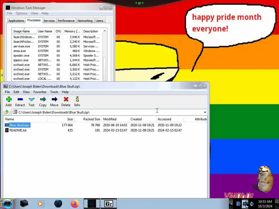Switch to the Performance tab
Viewport: 279px width, 209px height.
click(66, 21)
